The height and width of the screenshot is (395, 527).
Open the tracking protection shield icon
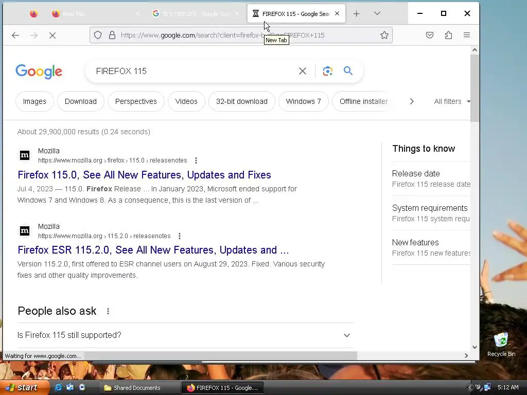click(x=98, y=35)
